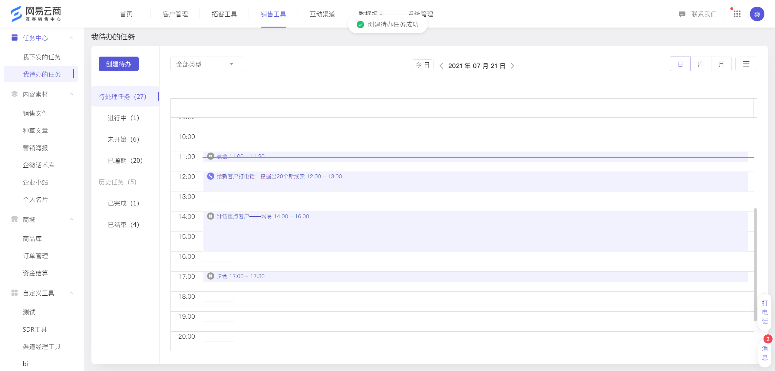Screen dimensions: 775x371
Task: Open the 全部类型 type dropdown
Action: click(206, 64)
